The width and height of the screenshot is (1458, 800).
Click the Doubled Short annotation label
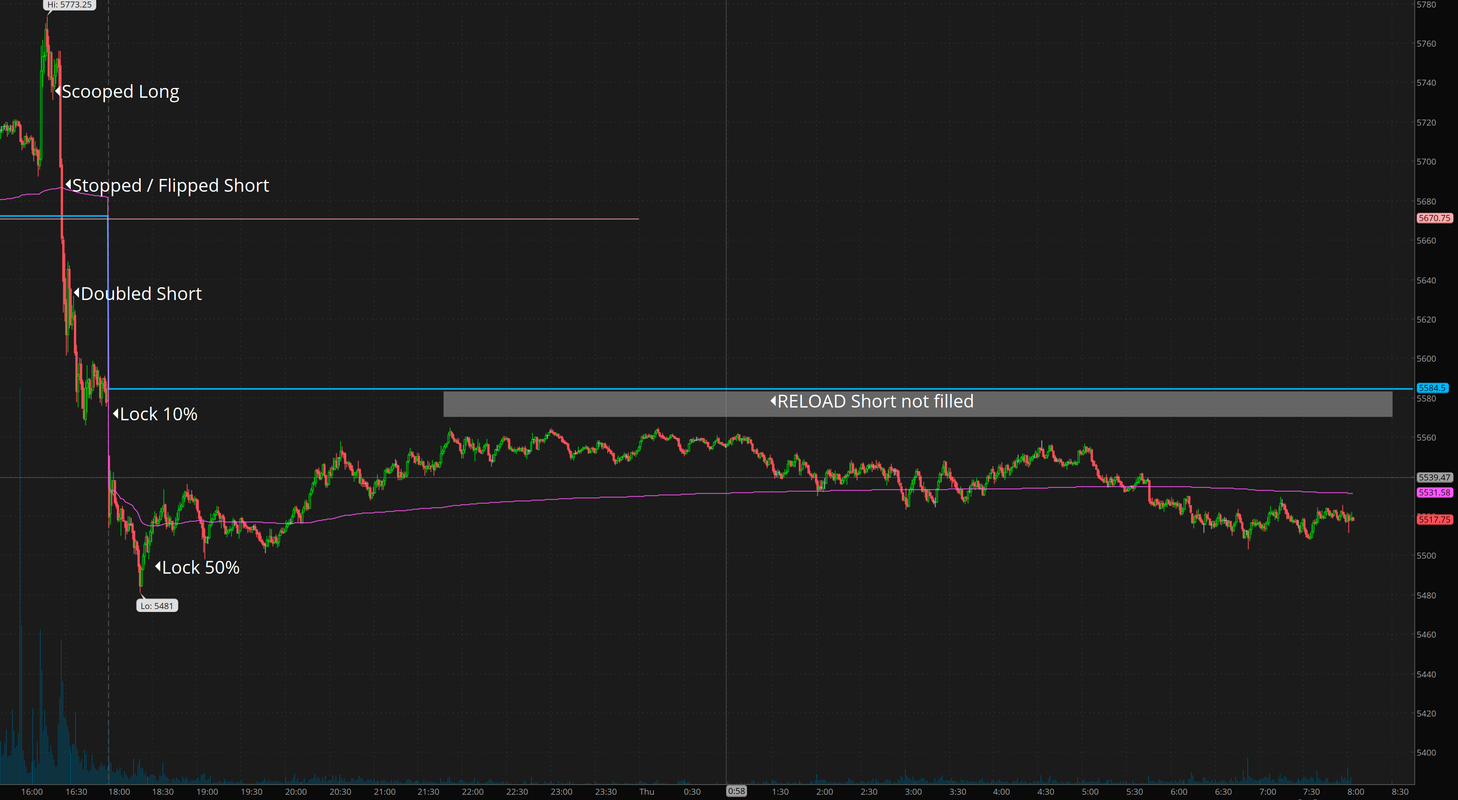pos(141,294)
